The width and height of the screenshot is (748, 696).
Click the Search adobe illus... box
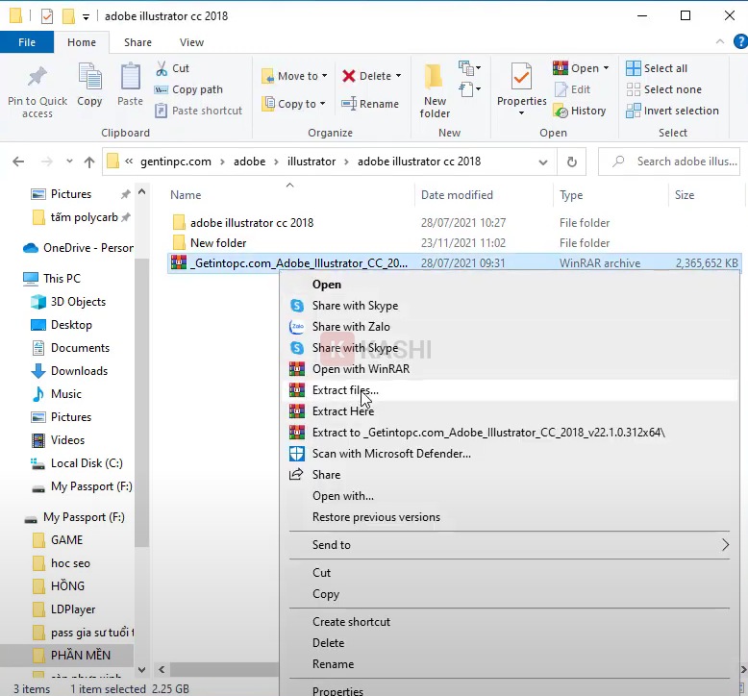click(669, 162)
